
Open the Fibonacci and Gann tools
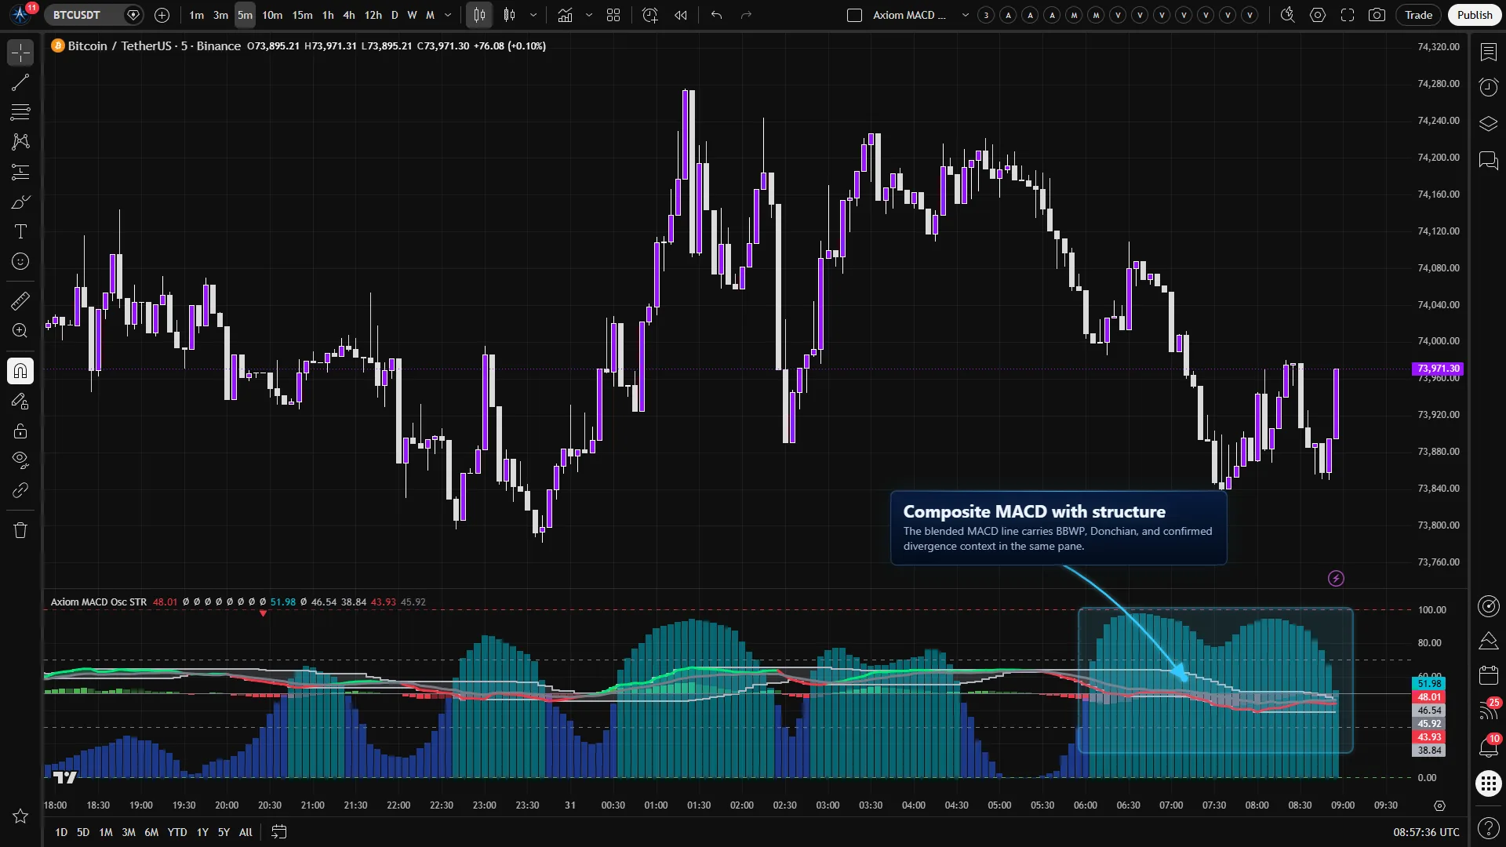pyautogui.click(x=20, y=112)
